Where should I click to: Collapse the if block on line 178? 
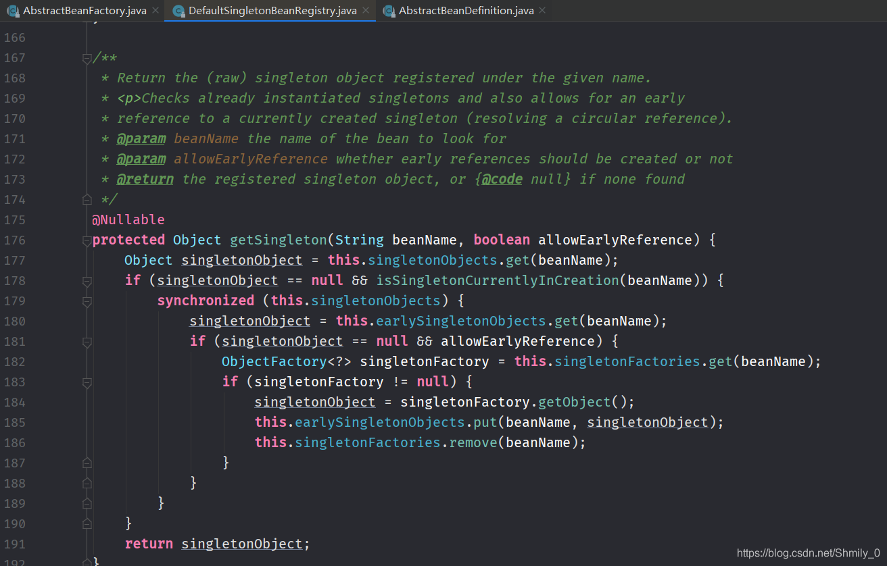[87, 281]
